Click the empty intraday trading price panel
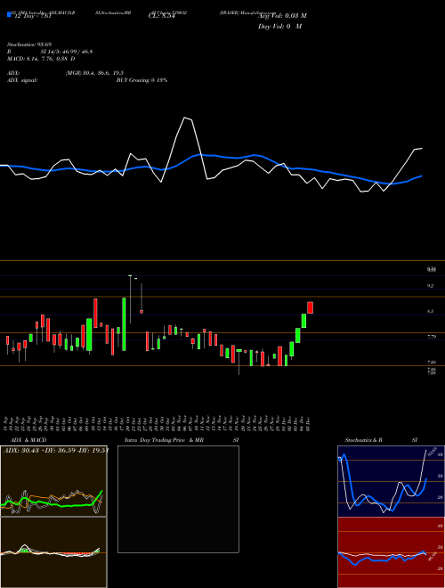The height and width of the screenshot is (588, 445). (x=178, y=499)
